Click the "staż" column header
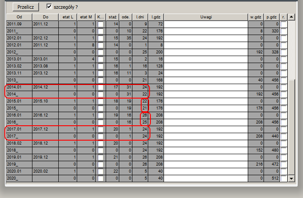This screenshot has width=303, height=198. 112,17
